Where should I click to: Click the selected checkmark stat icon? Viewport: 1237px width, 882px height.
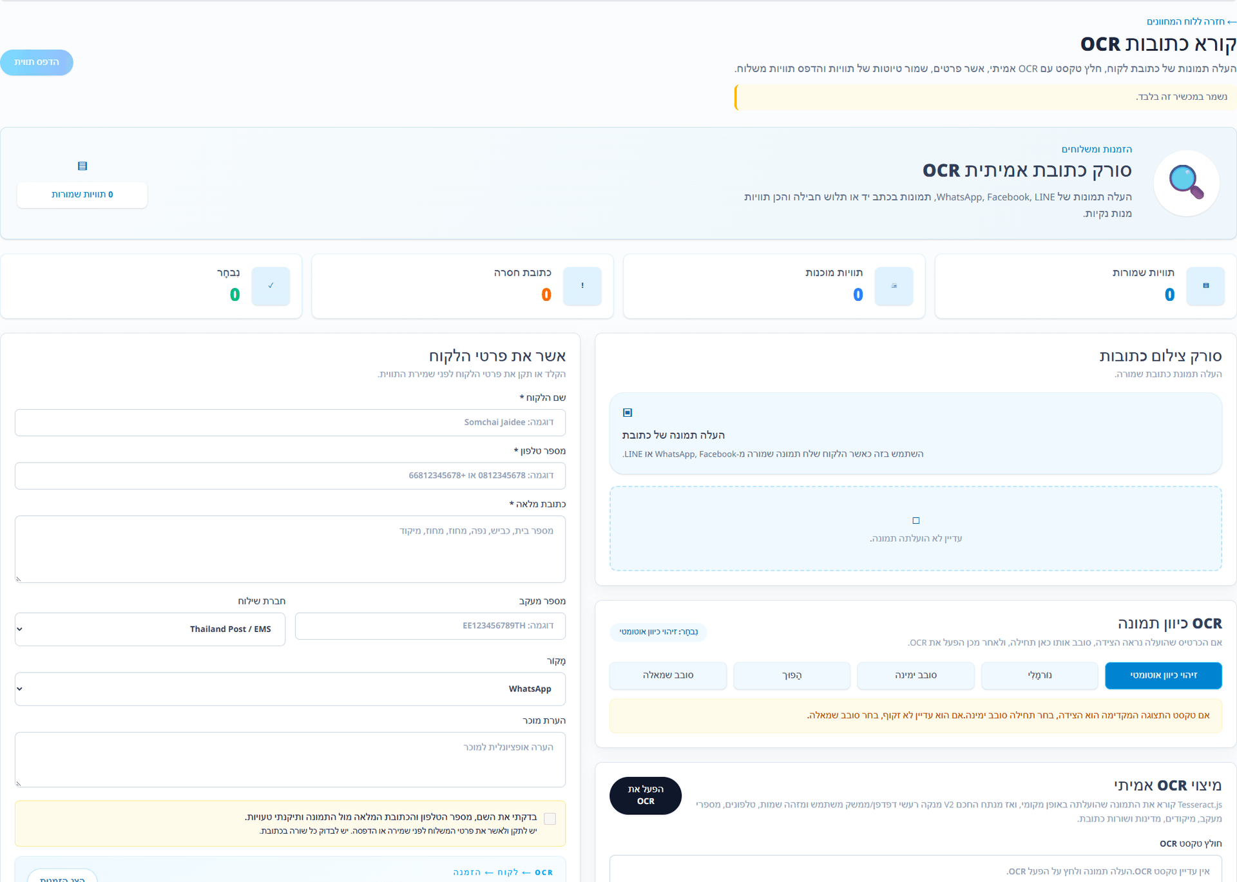point(271,285)
